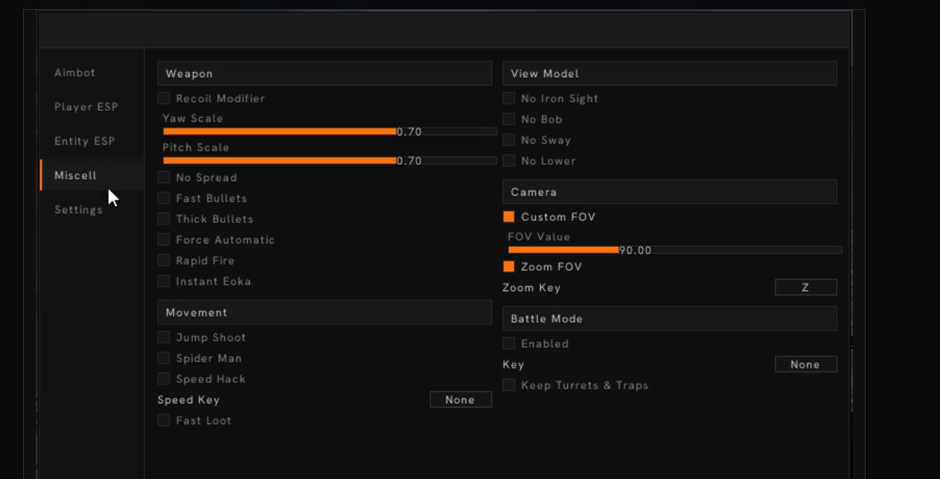Check the Fast Bullets option
The width and height of the screenshot is (940, 479).
164,198
